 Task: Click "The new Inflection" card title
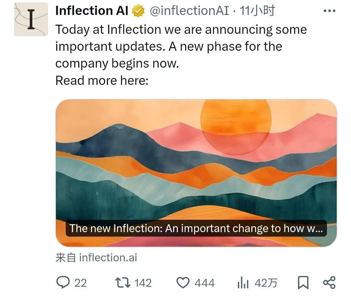click(x=196, y=229)
